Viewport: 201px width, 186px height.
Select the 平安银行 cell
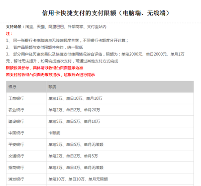click(x=26, y=144)
